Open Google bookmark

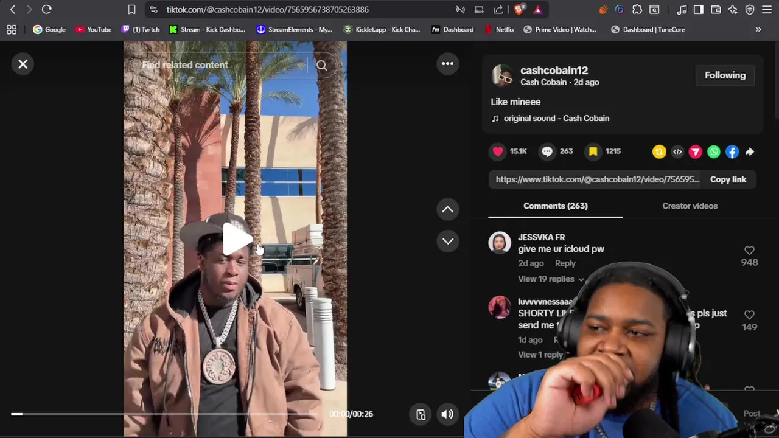coord(49,29)
